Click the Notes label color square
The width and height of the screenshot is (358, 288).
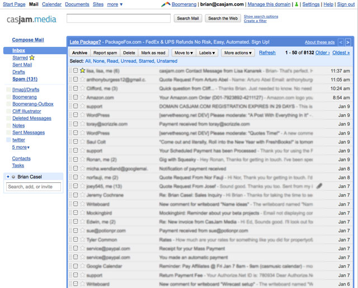[x=8, y=125]
